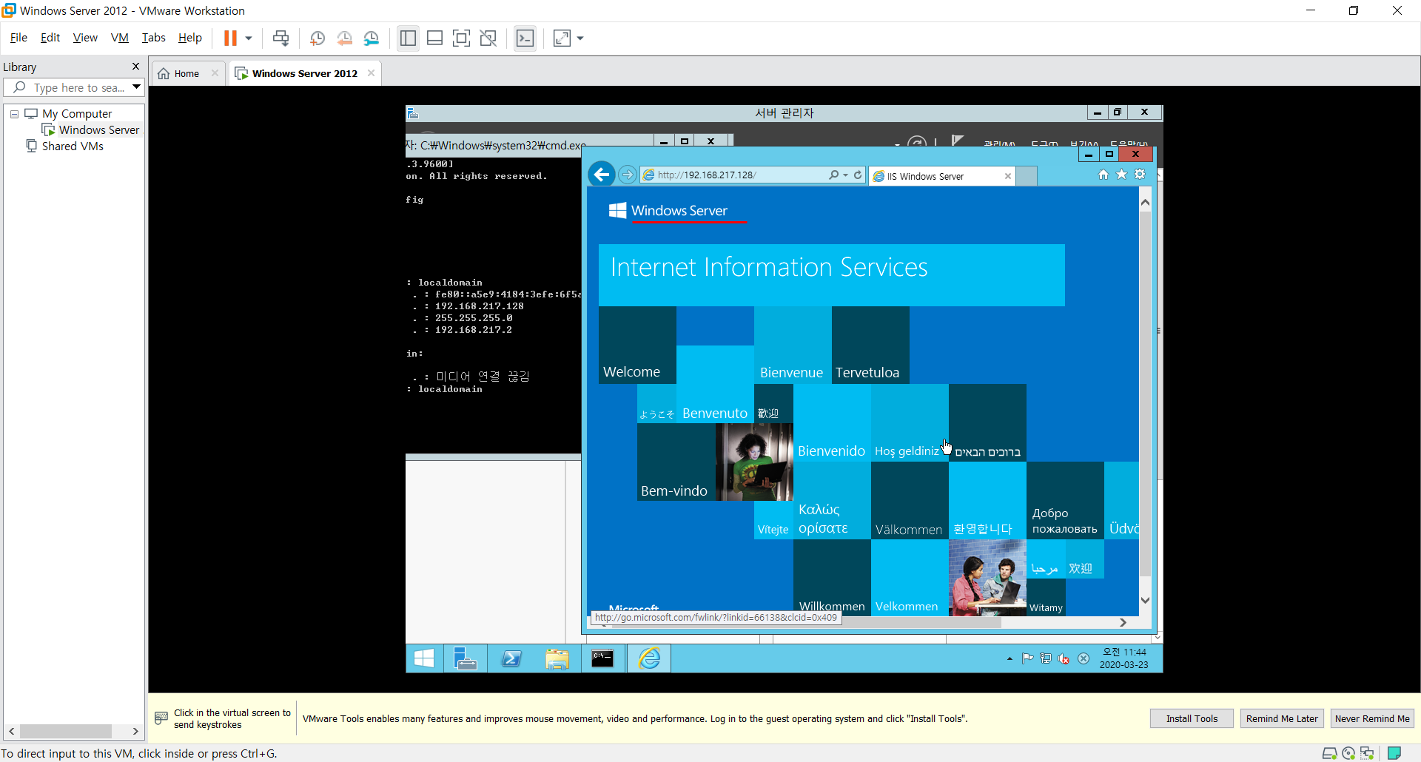Open the Edit menu
This screenshot has height=762, width=1421.
(x=50, y=38)
